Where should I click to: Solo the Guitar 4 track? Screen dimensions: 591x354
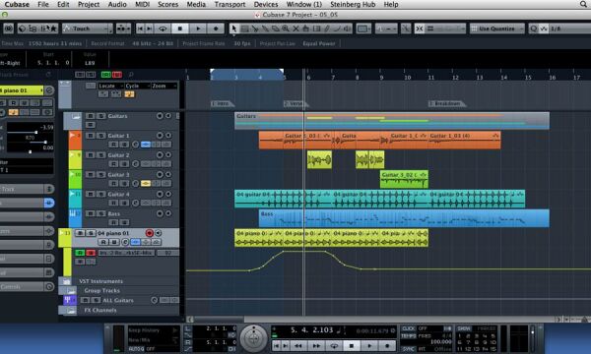101,194
